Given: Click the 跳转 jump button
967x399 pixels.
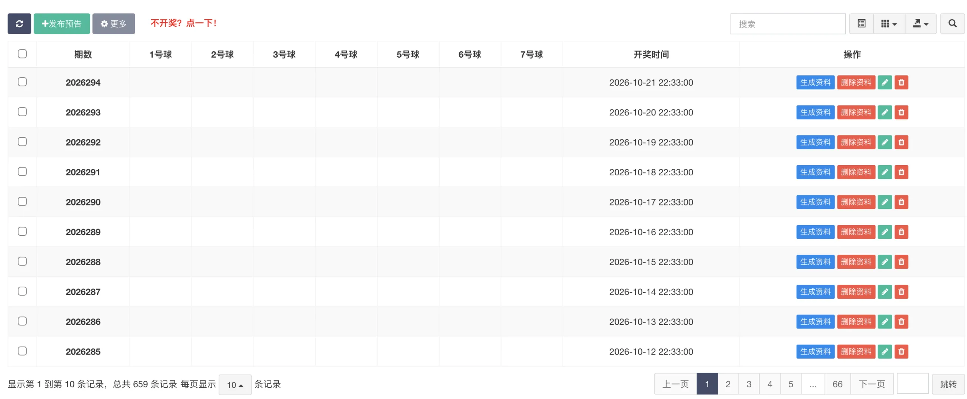Looking at the screenshot, I should point(948,384).
